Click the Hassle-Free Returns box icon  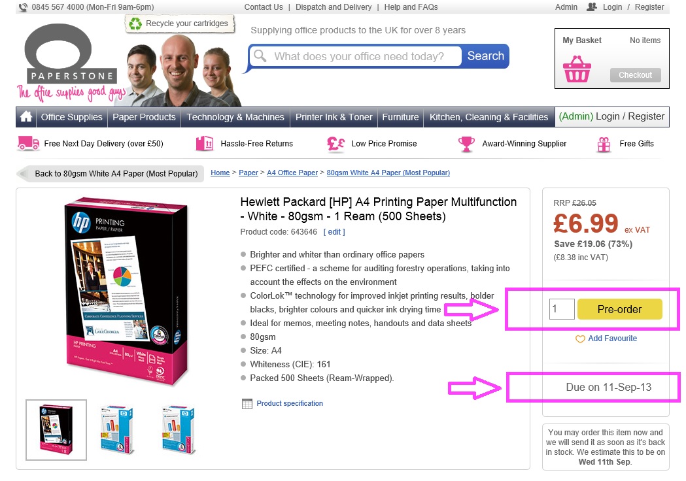coord(204,143)
